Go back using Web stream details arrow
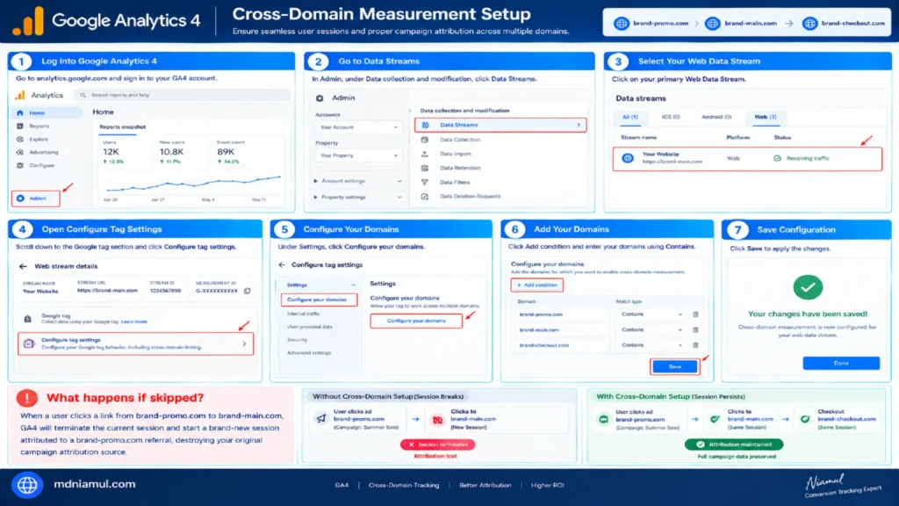This screenshot has height=506, width=899. (23, 266)
